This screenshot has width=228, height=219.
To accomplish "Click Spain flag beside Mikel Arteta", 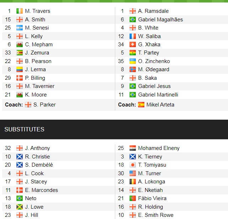I will click(141, 105).
